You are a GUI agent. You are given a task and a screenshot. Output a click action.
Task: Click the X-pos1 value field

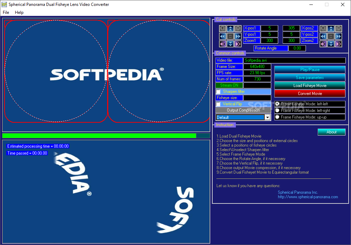269,28
